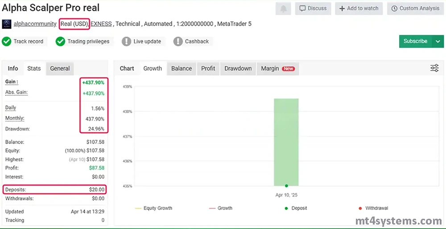Click the green deposit dot on chart
The image size is (446, 229).
[286, 186]
